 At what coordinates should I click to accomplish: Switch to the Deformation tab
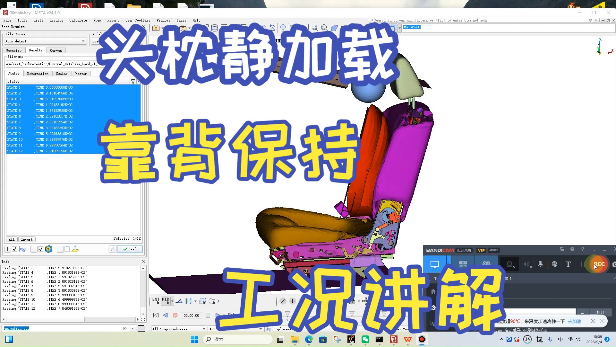[38, 74]
